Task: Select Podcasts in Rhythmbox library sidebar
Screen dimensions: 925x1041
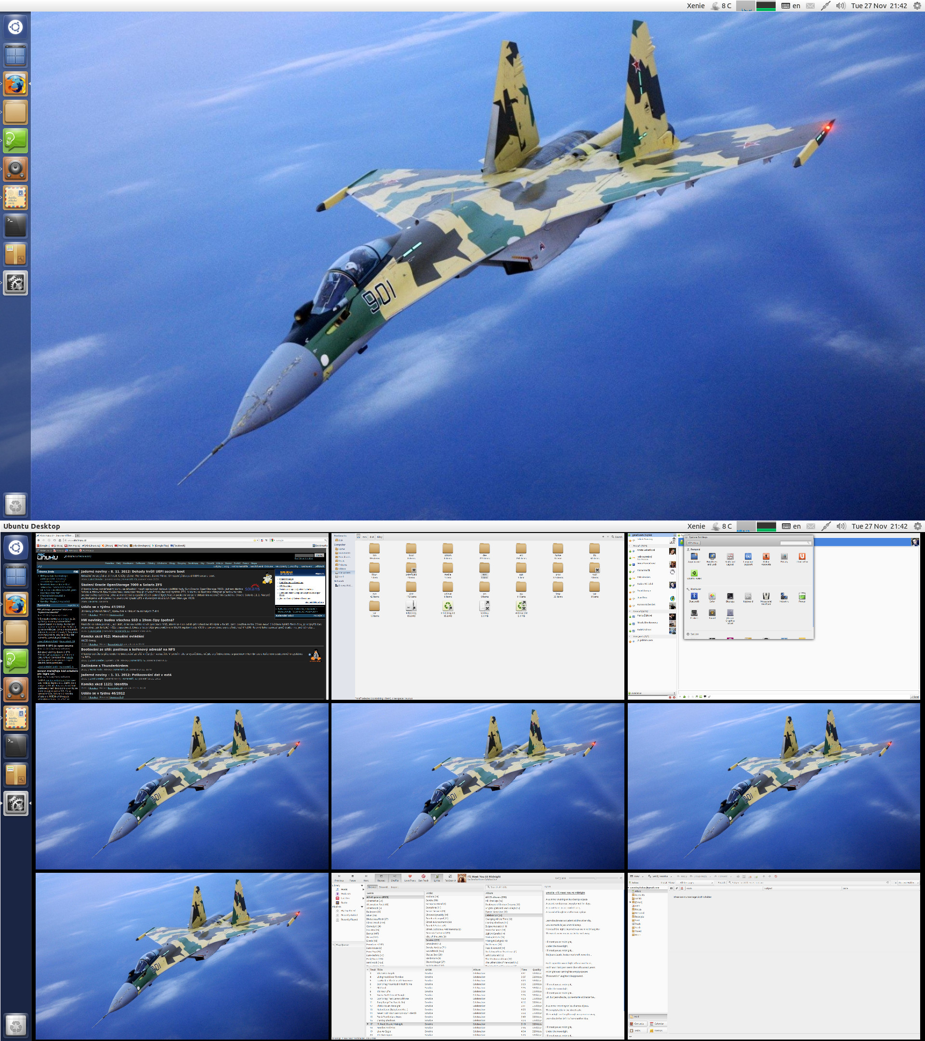Action: 345,894
